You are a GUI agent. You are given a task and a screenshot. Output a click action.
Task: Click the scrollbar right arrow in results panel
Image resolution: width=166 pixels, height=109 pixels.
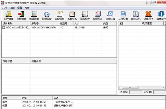tap(164, 88)
